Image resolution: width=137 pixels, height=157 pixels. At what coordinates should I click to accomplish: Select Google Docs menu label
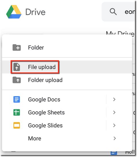[44, 100]
